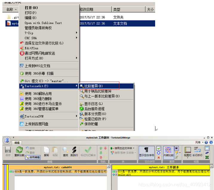
Task: Click the mytest file icon in Explorer list
Action: point(9,23)
